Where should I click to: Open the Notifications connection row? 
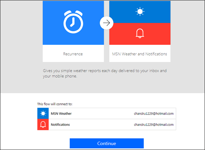[107, 124]
